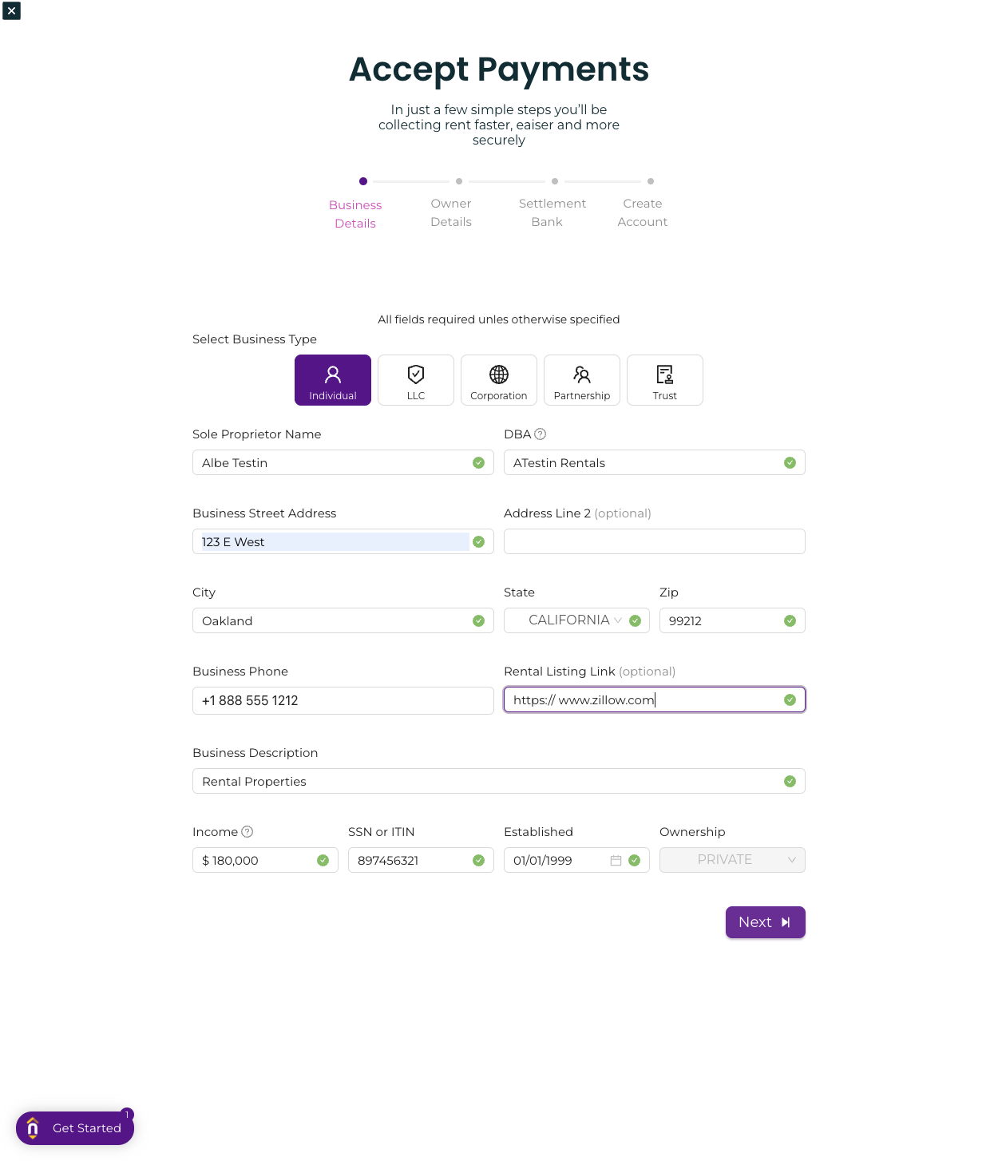Click 'All fields required unles otherwise specified' text
This screenshot has height=1161, width=998.
tap(499, 319)
